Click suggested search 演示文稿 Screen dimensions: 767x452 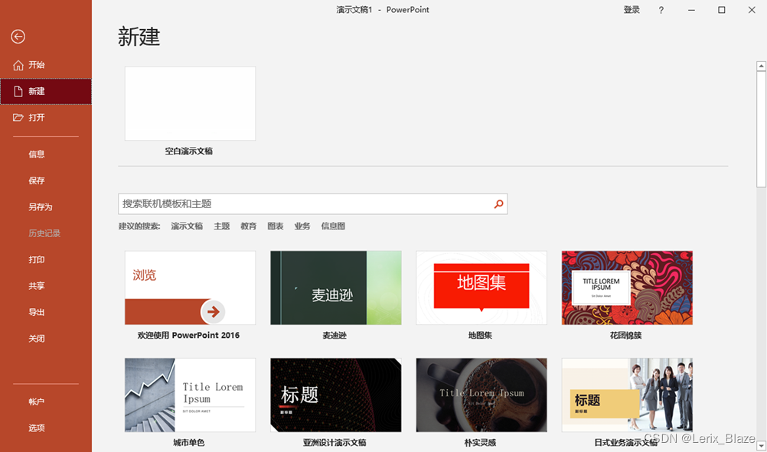coord(187,226)
